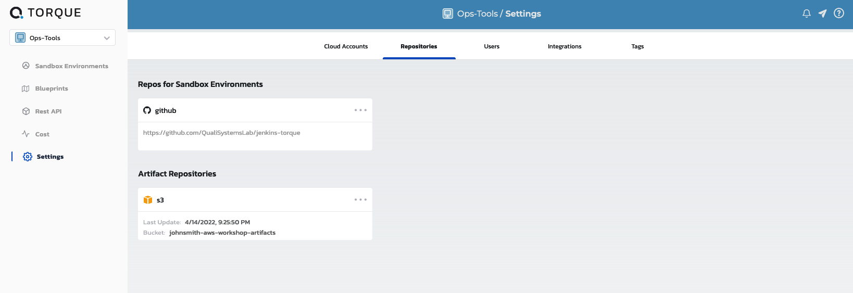Screen dimensions: 853x293
Task: Switch to the Users tab
Action: 492,46
